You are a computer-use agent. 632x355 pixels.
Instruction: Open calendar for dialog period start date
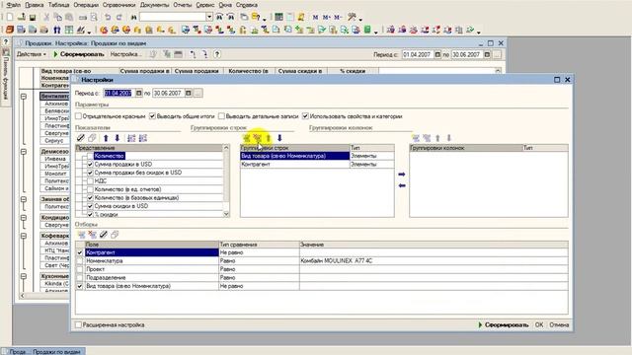pyautogui.click(x=138, y=93)
